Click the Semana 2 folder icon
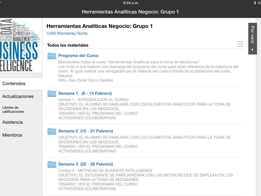This screenshot has height=196, width=261. click(52, 131)
